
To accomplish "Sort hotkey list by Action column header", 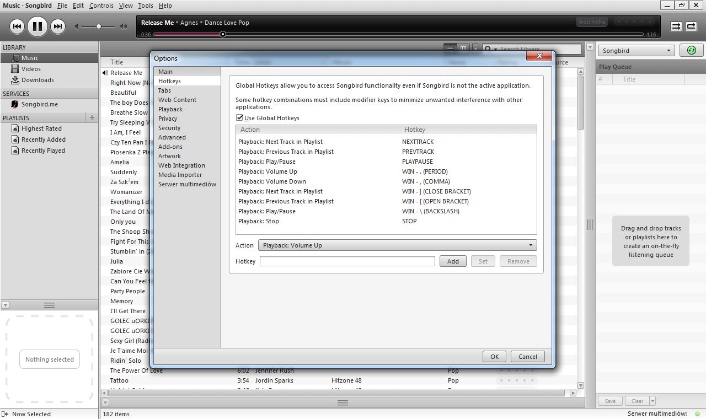I will pos(318,130).
